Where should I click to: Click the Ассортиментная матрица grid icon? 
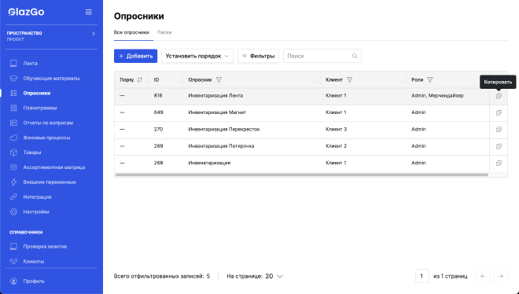point(13,167)
